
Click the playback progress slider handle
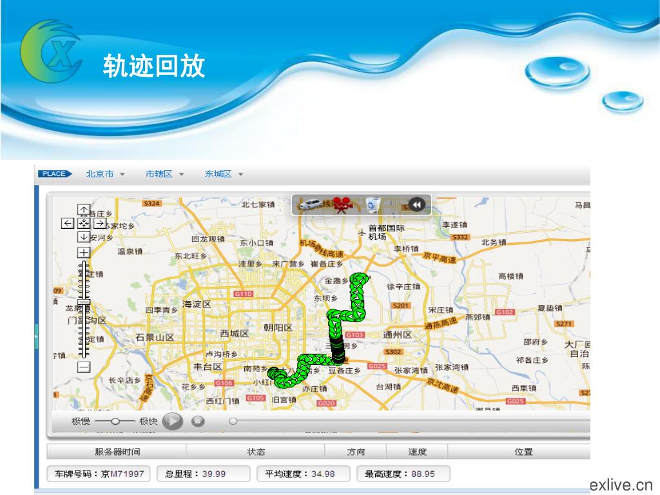tap(233, 421)
